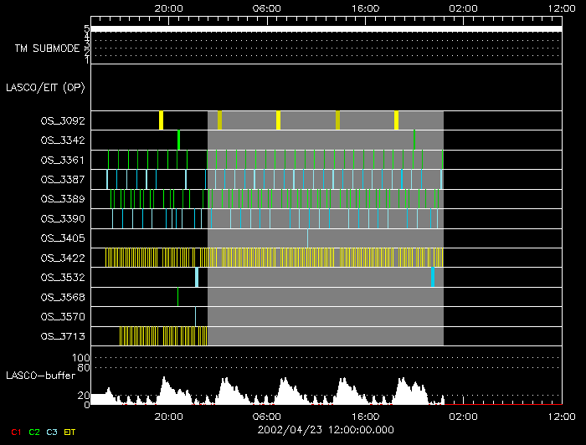586x445 pixels.
Task: Click the cyan OS_3532 marker in gray area
Action: pos(433,278)
